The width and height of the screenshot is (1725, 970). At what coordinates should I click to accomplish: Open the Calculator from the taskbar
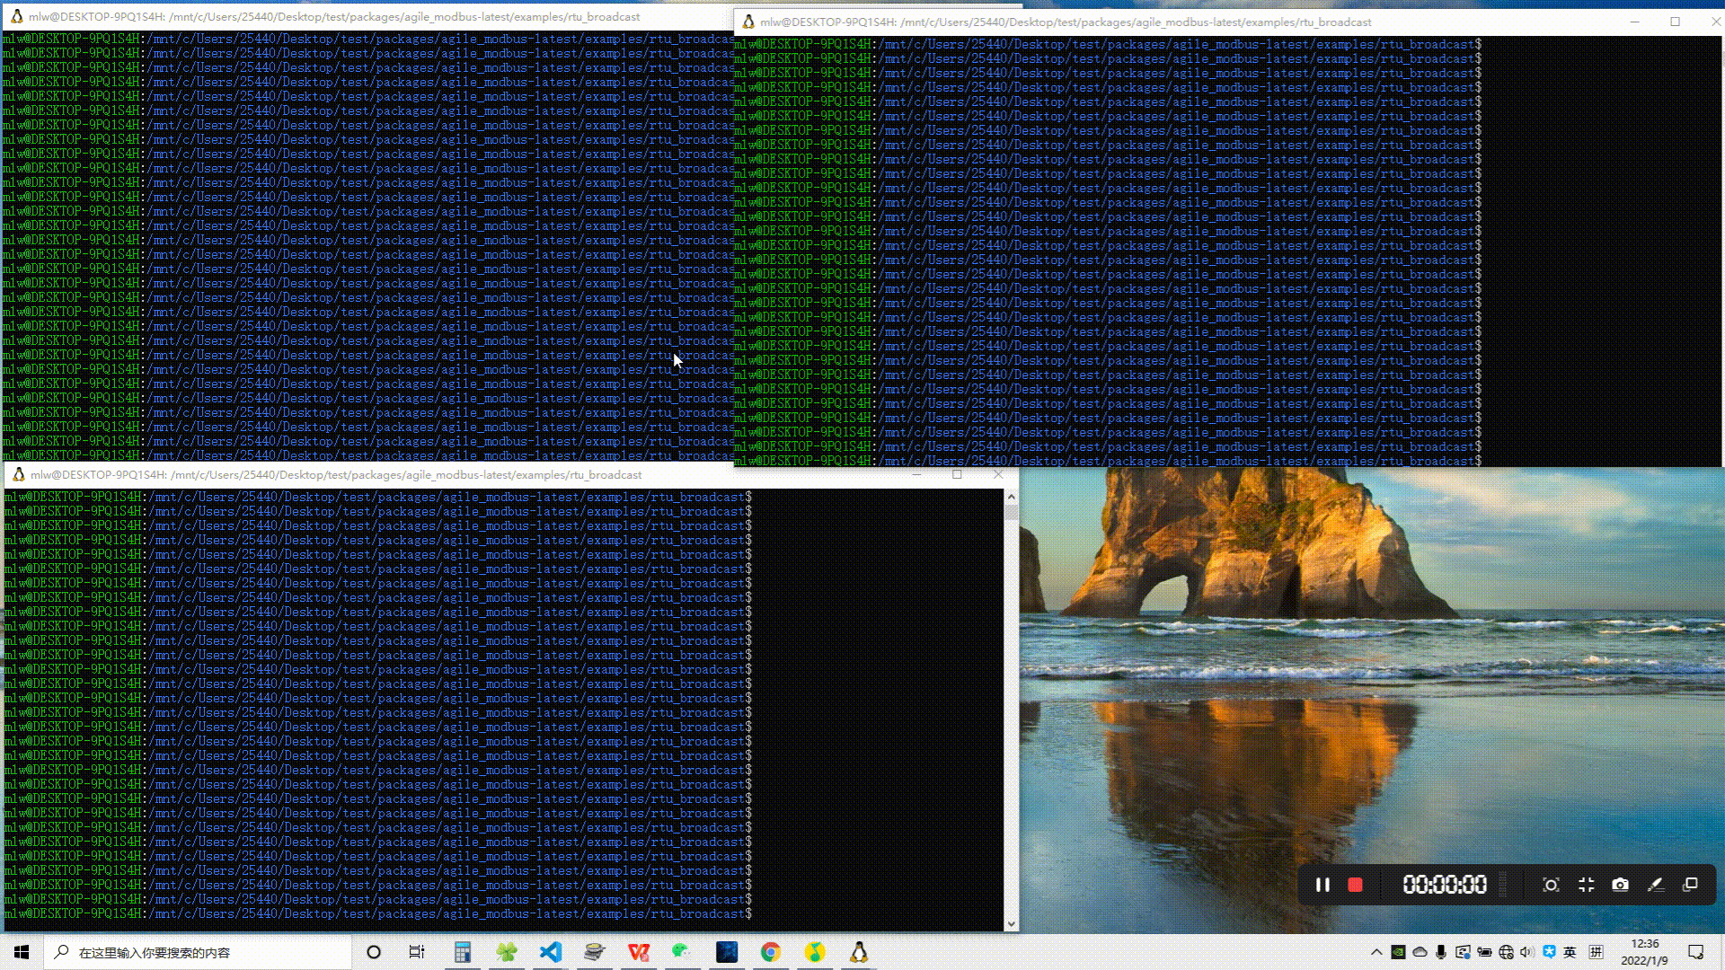coord(463,952)
